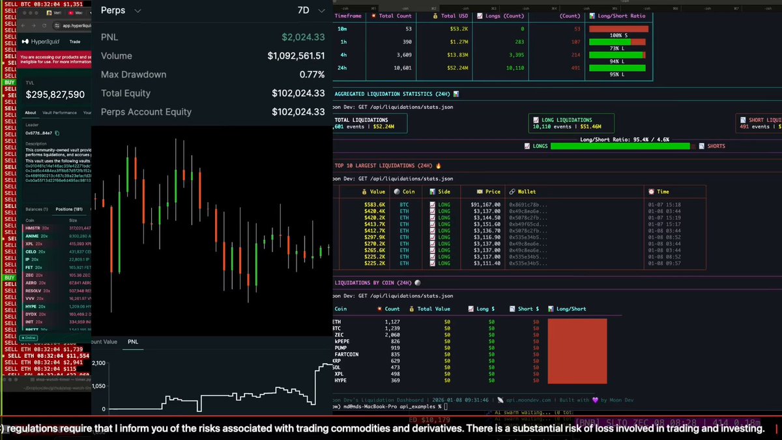Click the $583.6K BTC liquidation value
782x440 pixels.
pyautogui.click(x=375, y=204)
